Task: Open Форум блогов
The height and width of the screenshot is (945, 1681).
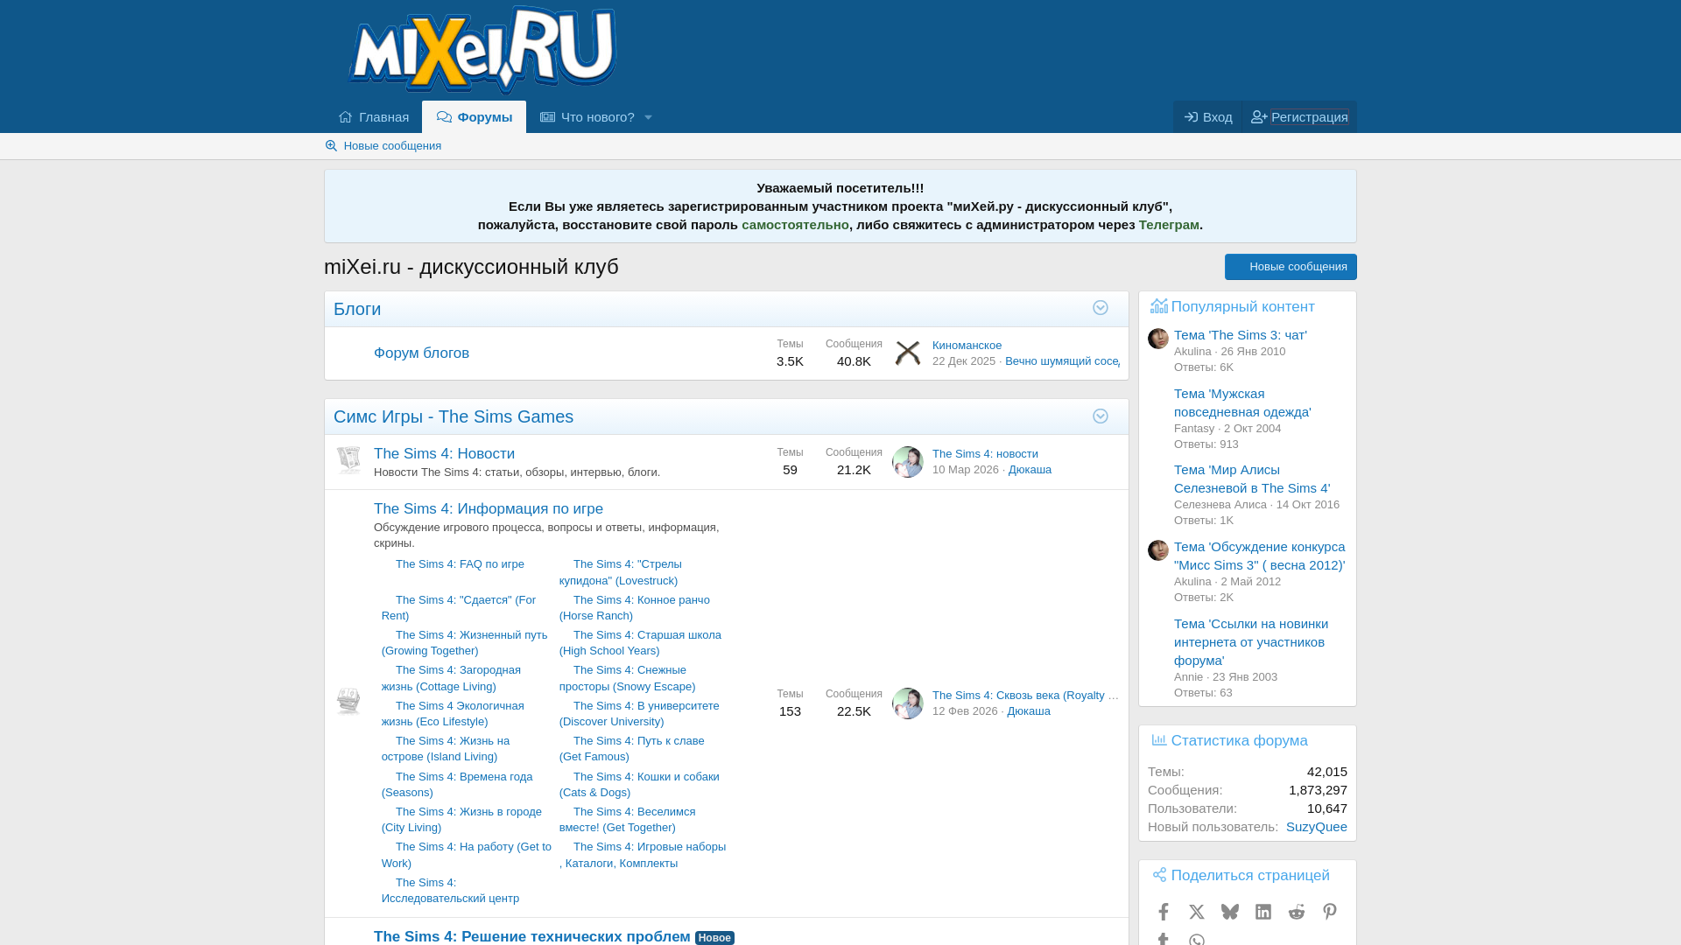Action: point(421,353)
